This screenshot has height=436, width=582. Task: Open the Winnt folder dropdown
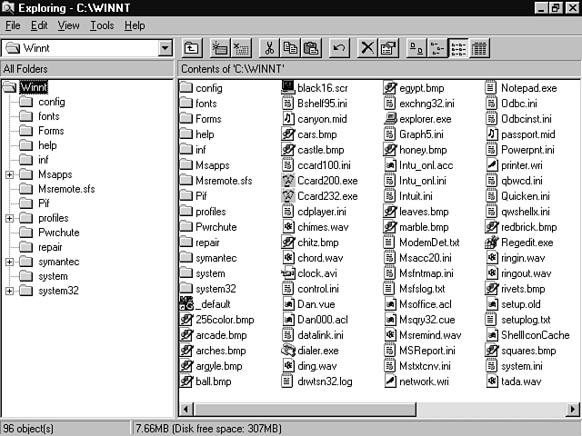pyautogui.click(x=165, y=48)
